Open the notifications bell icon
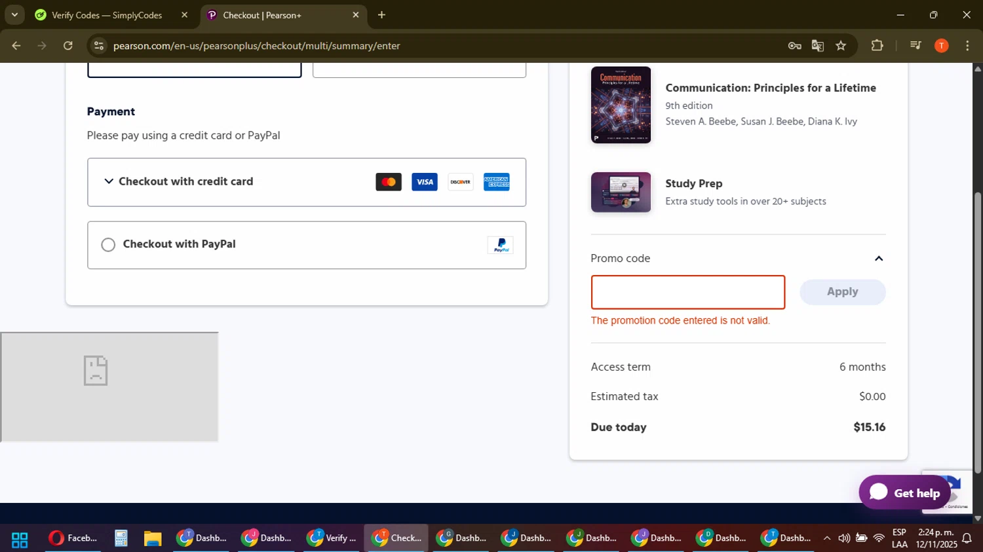 click(967, 538)
